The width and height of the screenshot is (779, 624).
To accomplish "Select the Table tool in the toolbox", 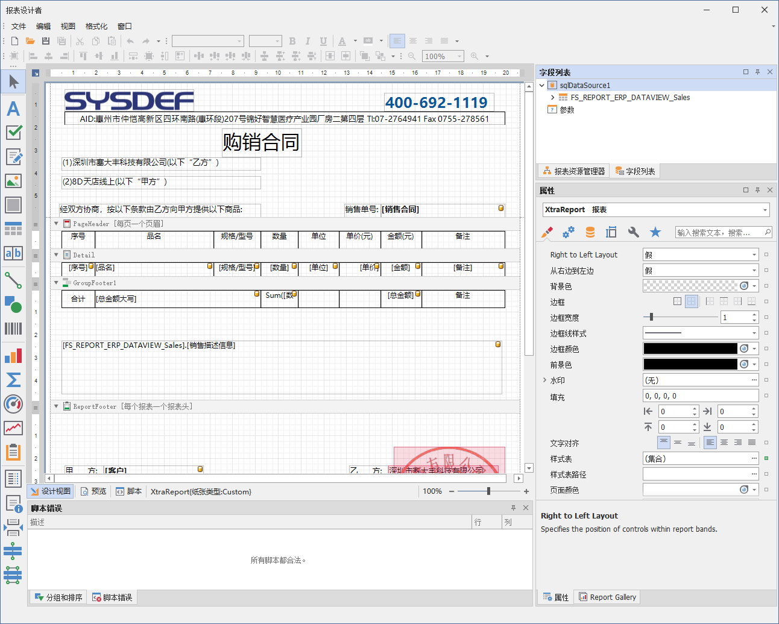I will [x=13, y=229].
